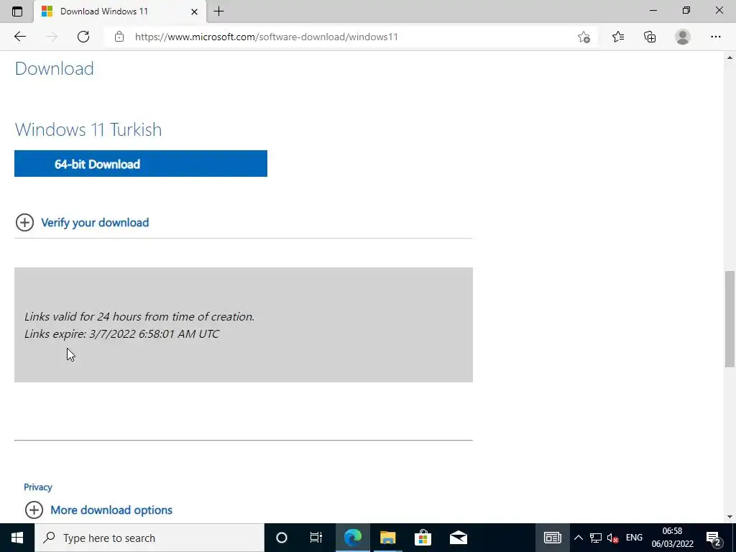The width and height of the screenshot is (736, 552).
Task: Show hidden system tray icons chevron
Action: coord(579,538)
